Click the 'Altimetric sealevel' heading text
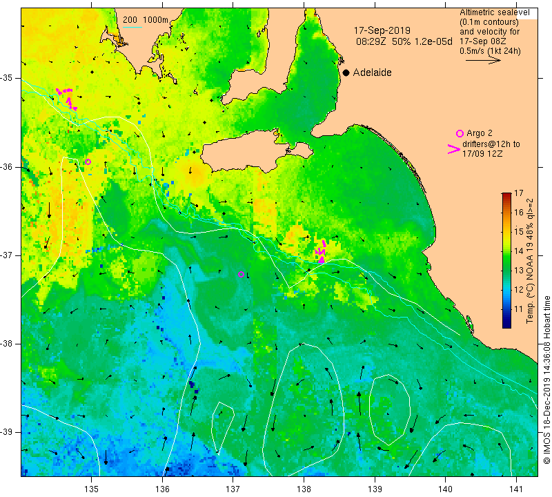 [495, 12]
